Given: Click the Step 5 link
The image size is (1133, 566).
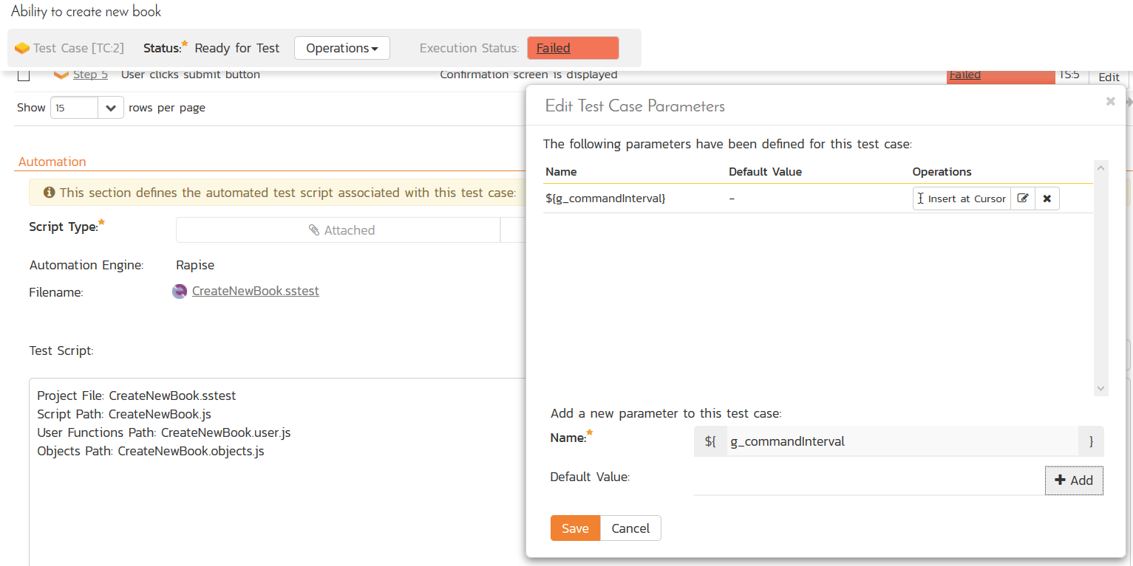Looking at the screenshot, I should click(90, 75).
